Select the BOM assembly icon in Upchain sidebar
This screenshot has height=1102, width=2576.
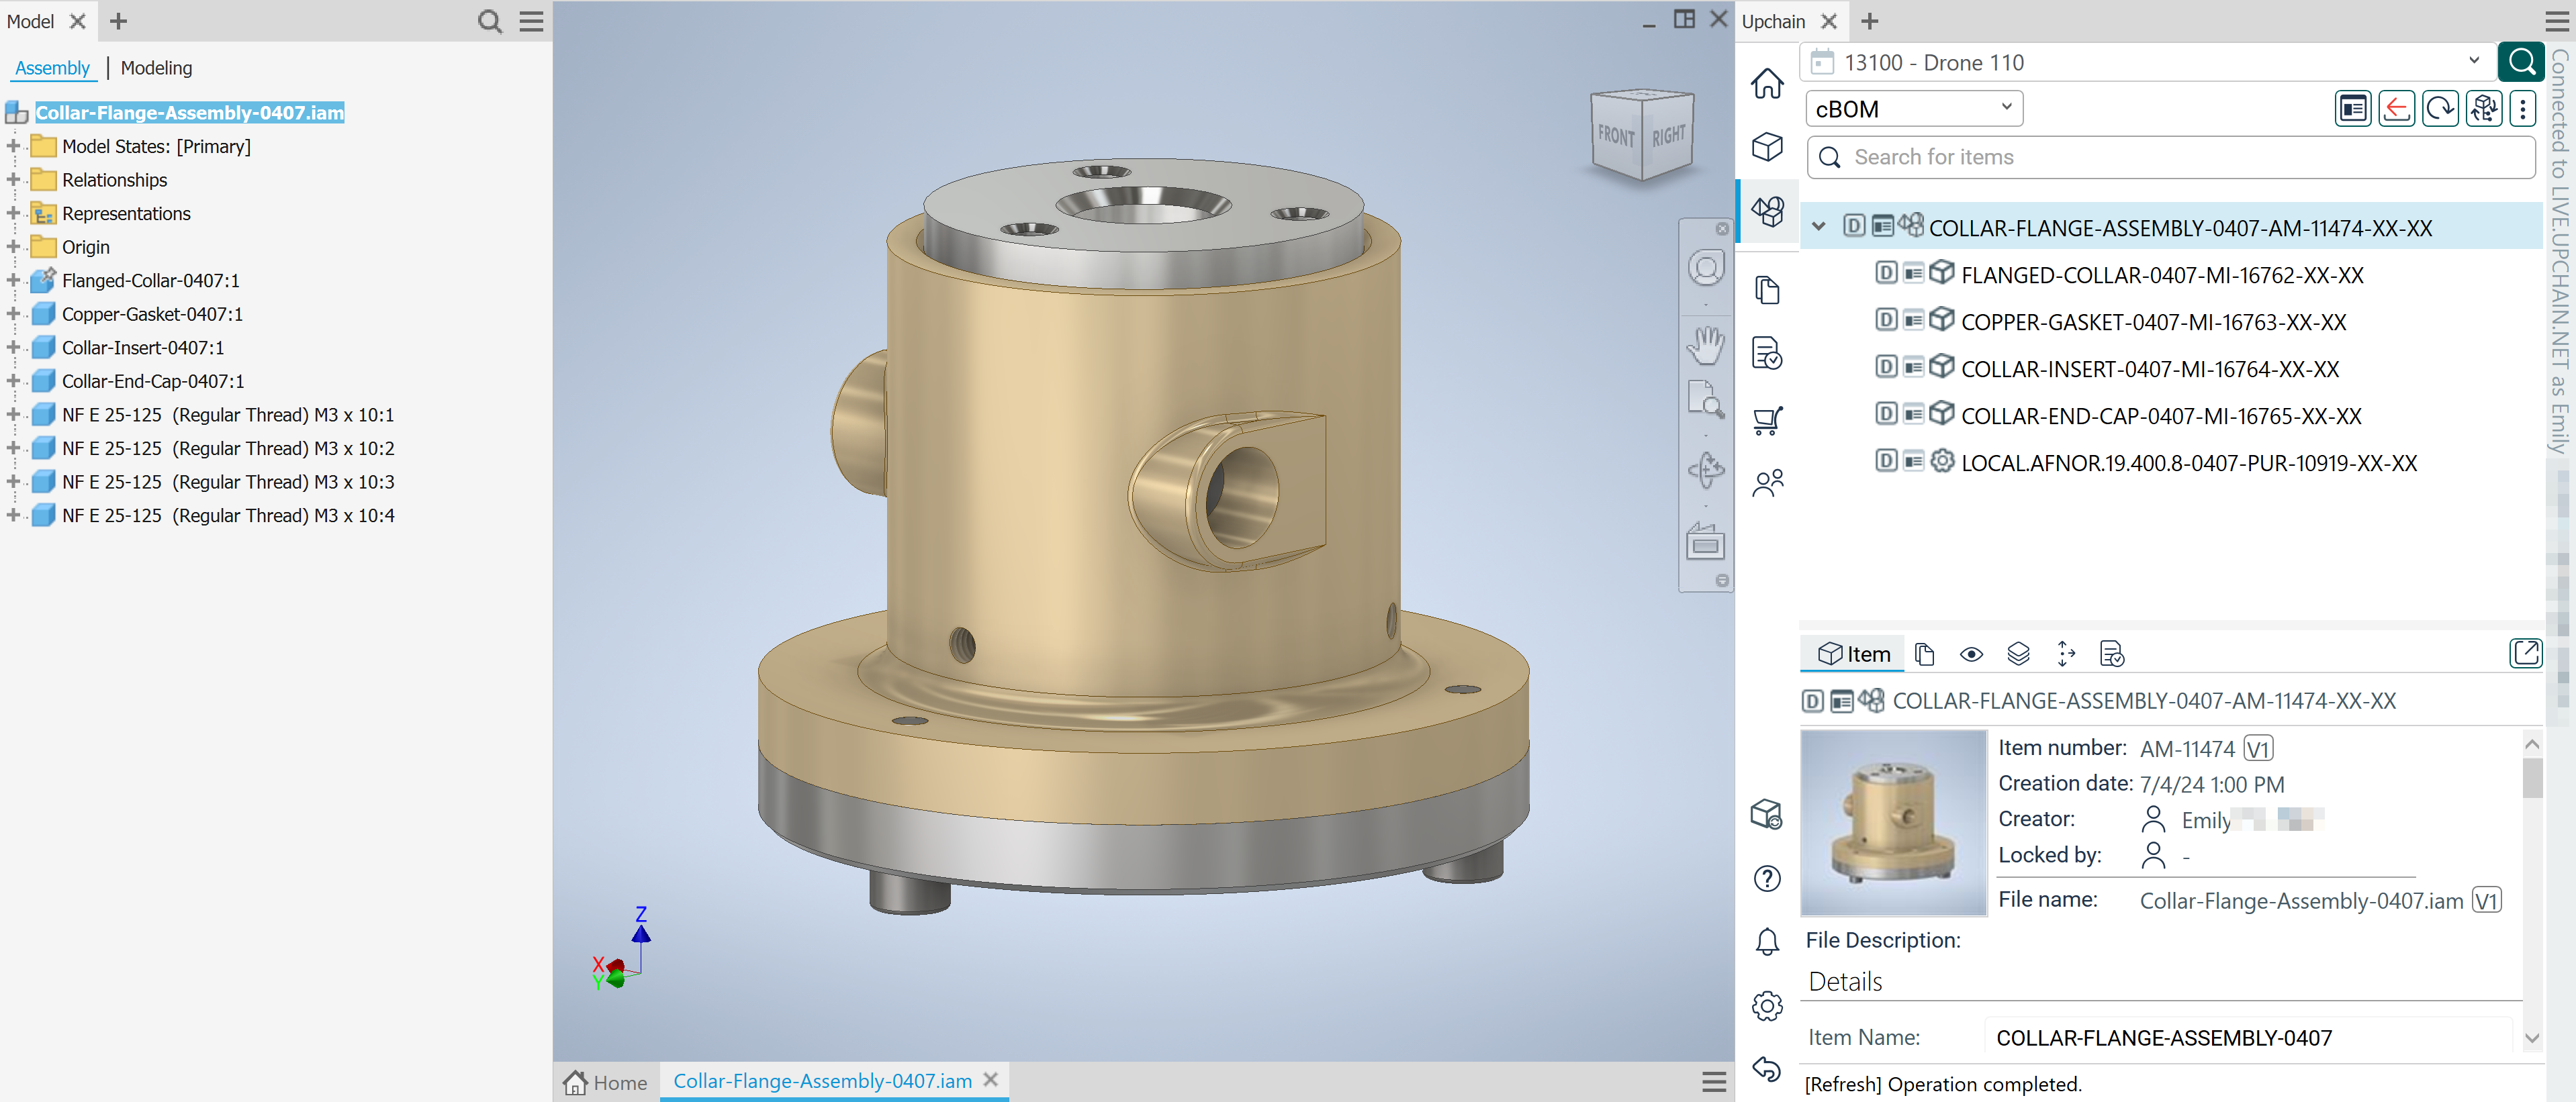click(1767, 211)
